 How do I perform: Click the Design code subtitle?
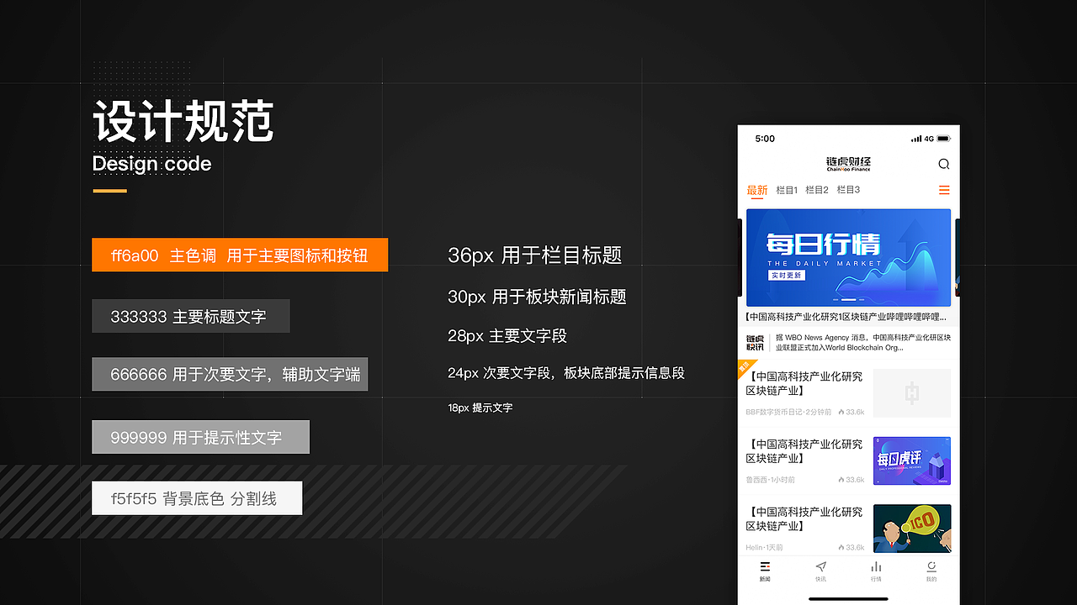pos(151,164)
